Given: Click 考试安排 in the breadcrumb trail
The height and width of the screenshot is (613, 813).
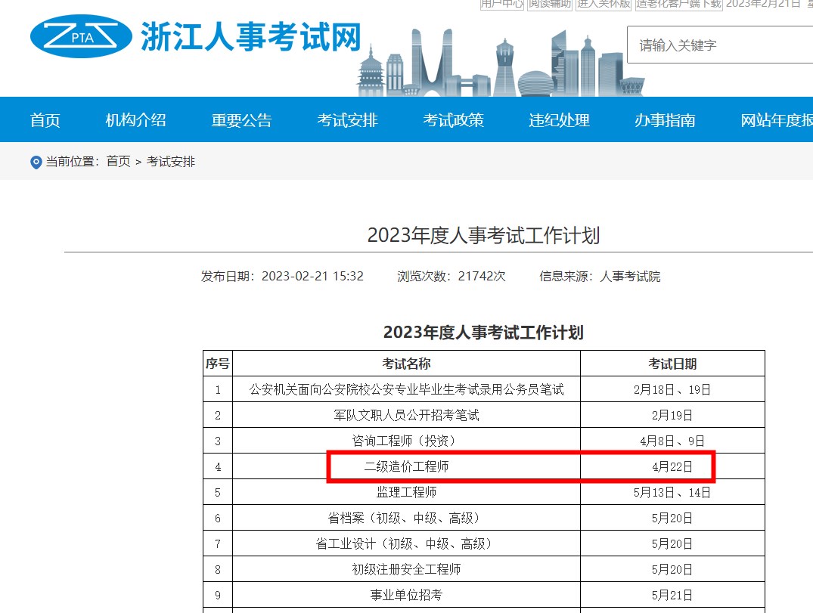Looking at the screenshot, I should point(171,162).
